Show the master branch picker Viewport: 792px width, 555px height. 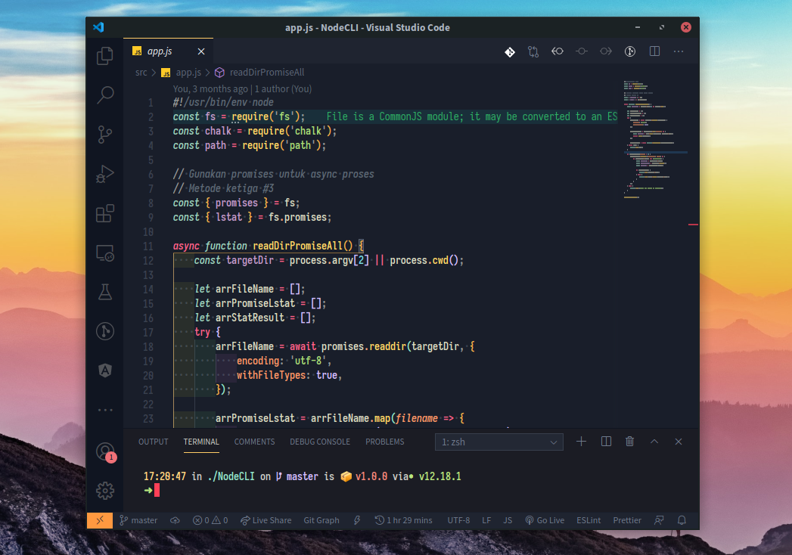point(138,520)
